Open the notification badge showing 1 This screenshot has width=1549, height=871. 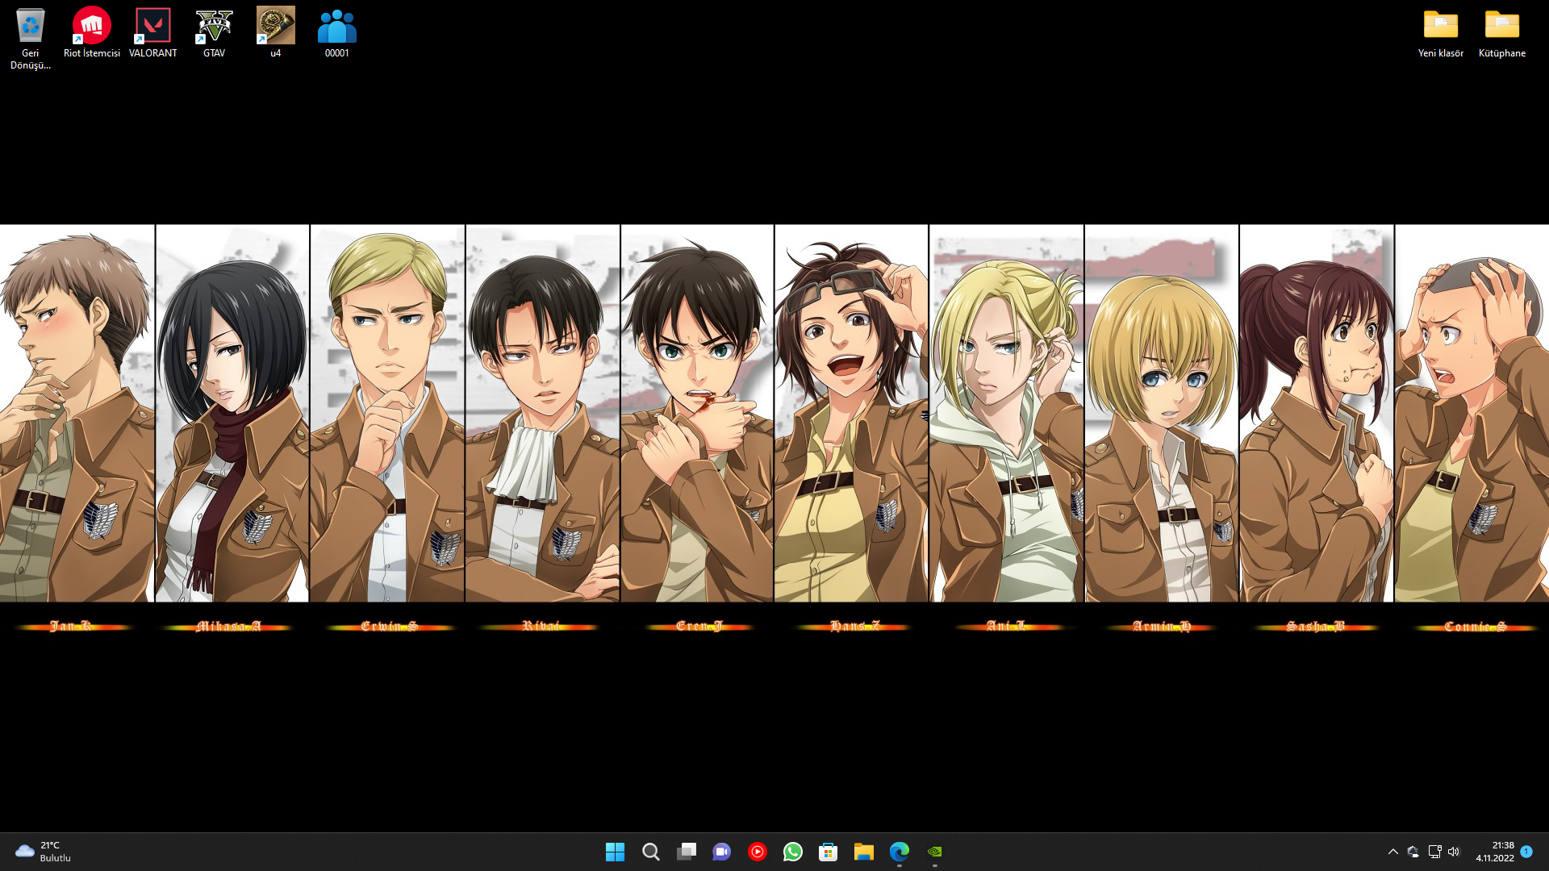click(x=1526, y=852)
